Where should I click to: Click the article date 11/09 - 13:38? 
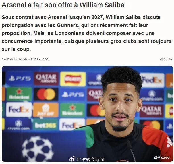[x=40, y=59]
